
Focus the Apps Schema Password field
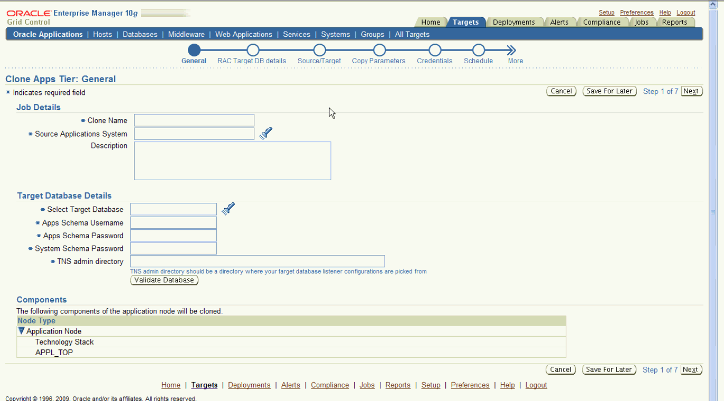174,236
